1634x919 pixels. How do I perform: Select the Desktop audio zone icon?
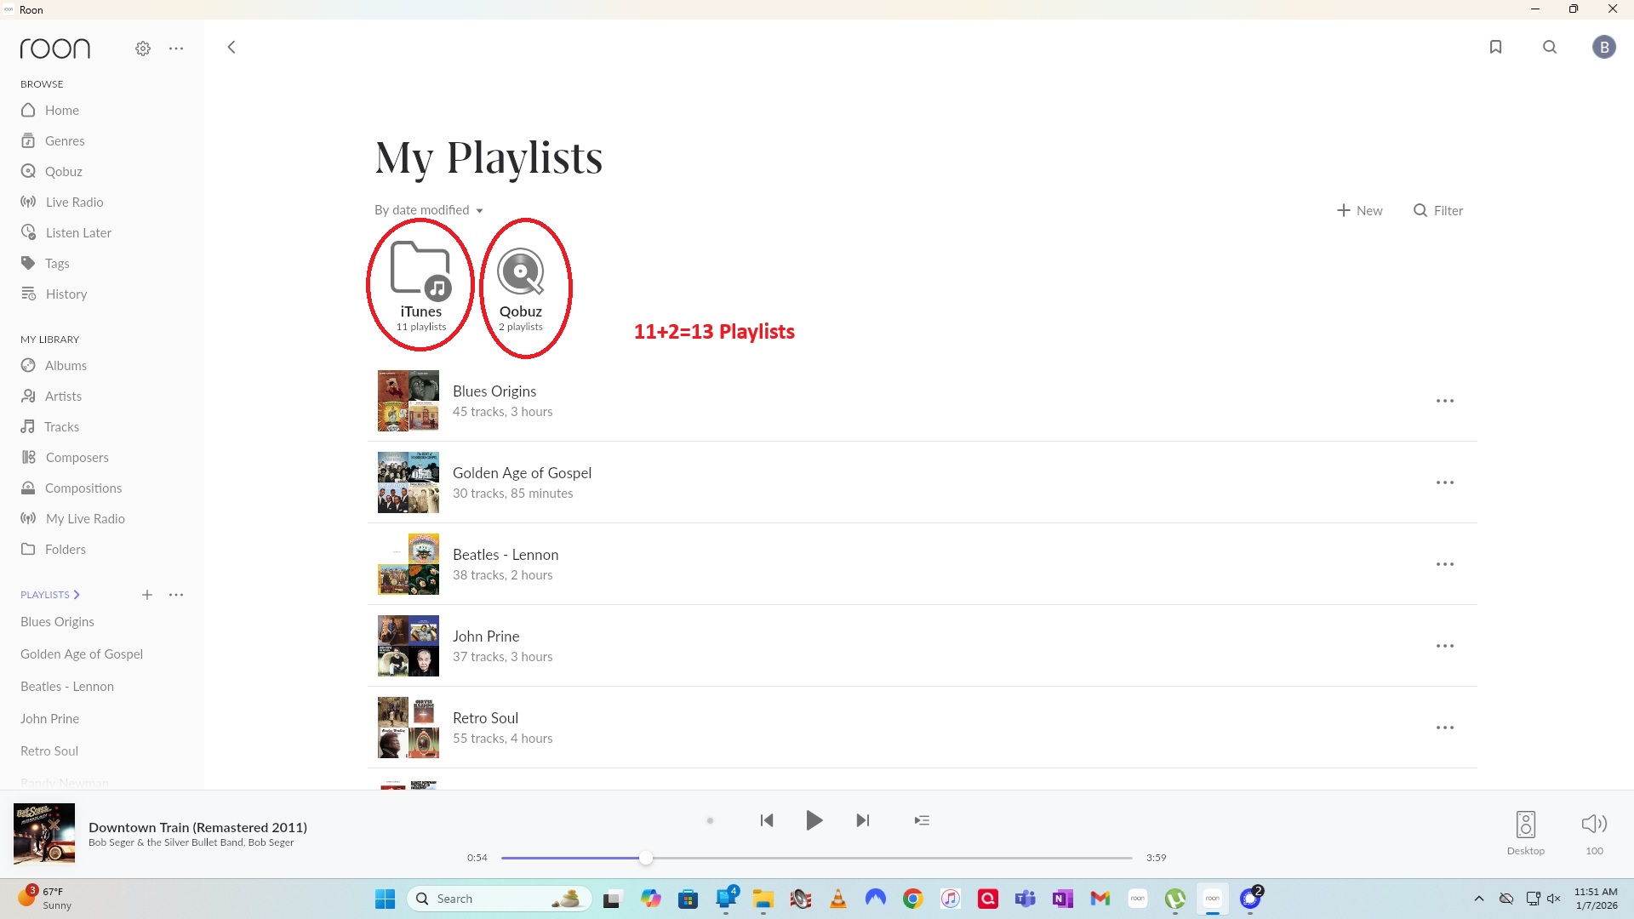[x=1525, y=824]
